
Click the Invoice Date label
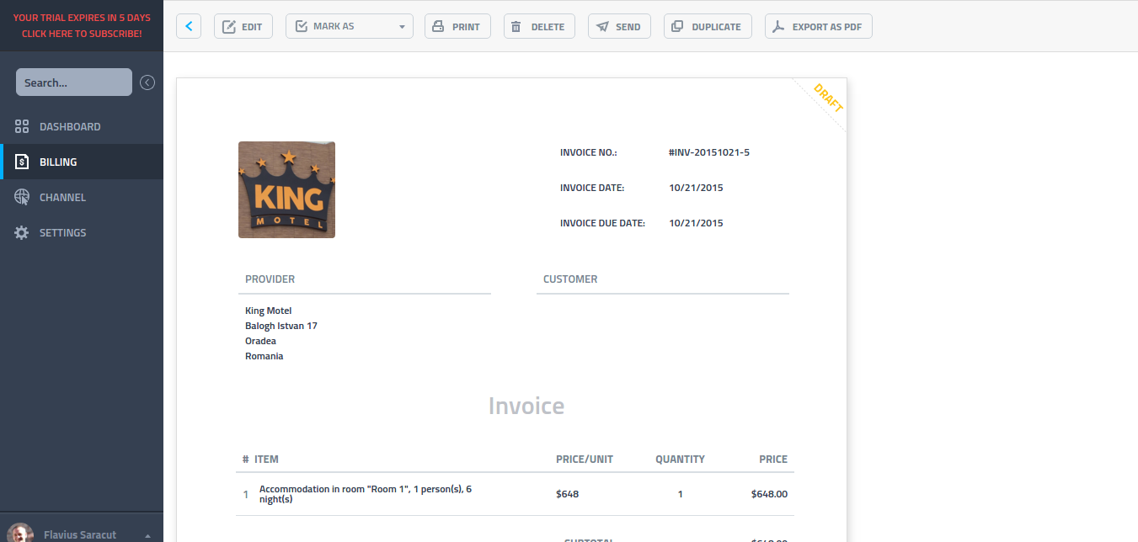tap(592, 188)
